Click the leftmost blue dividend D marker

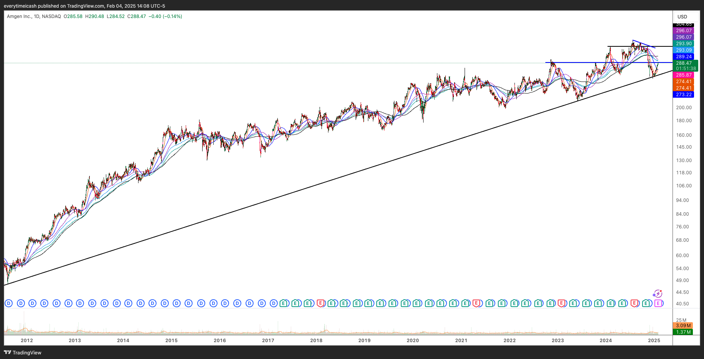click(9, 303)
